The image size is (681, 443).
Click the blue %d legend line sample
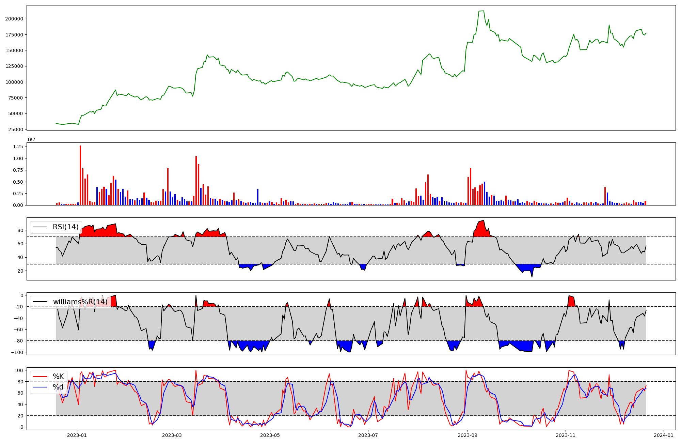tap(40, 387)
